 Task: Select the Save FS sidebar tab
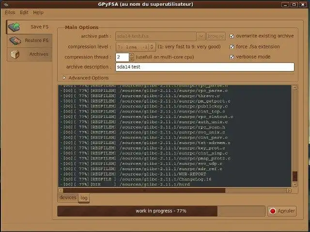(29, 27)
